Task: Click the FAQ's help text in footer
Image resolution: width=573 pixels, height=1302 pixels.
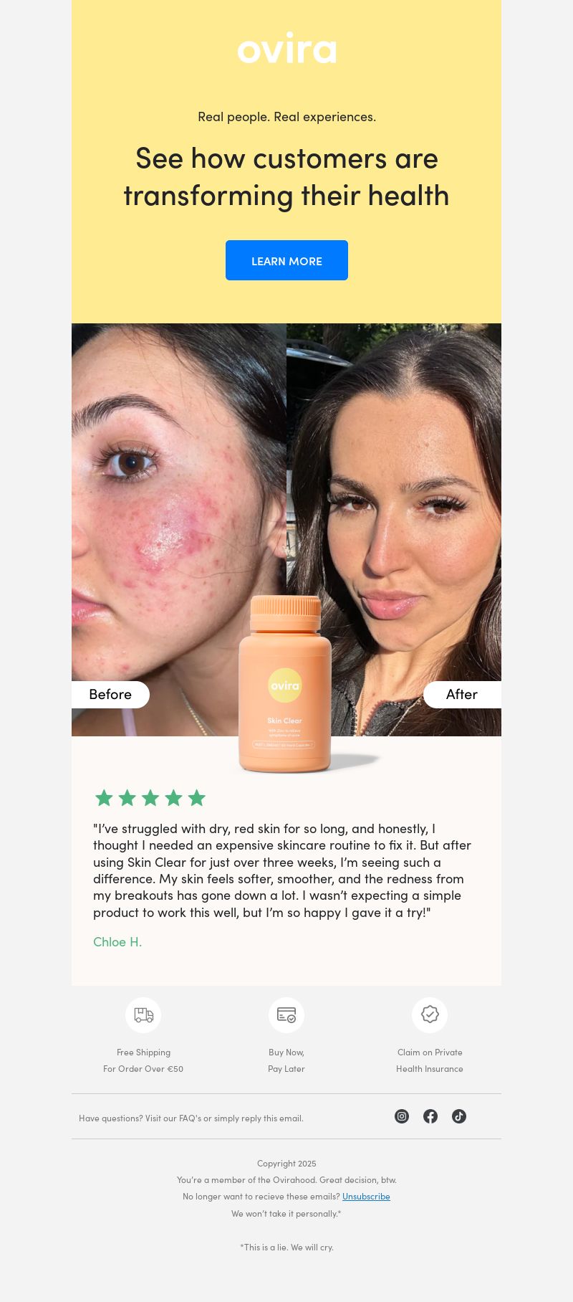Action: click(x=191, y=1118)
